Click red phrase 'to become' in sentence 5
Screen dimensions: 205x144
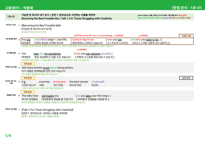60,82
